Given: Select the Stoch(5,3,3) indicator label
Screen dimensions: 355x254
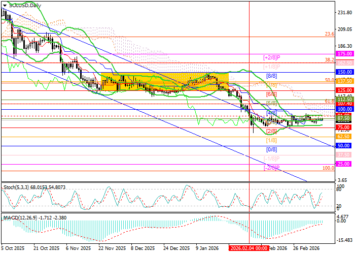Looking at the screenshot, I should [18, 188].
